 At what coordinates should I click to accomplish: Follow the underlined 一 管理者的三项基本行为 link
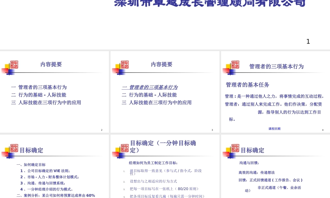(149, 87)
